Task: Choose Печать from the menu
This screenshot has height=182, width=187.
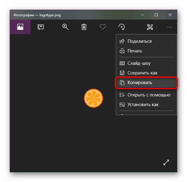Action: 135,51
